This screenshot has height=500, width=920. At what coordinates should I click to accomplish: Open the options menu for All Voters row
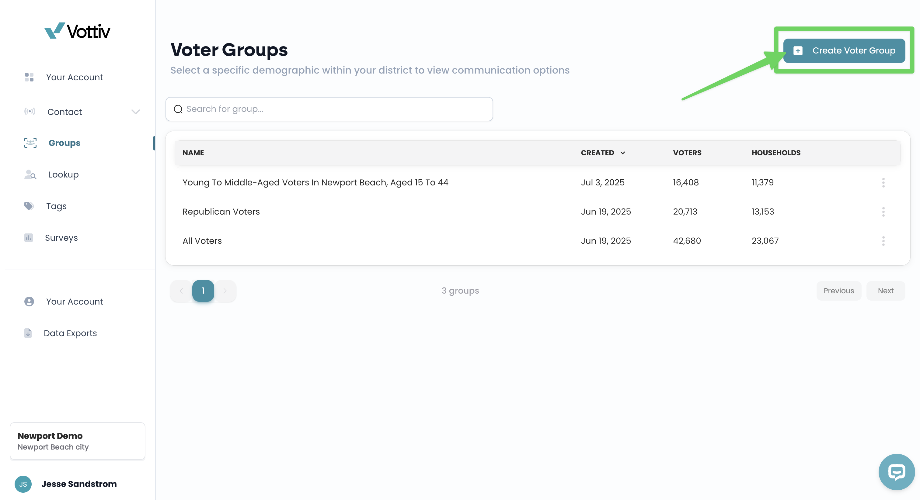point(883,241)
